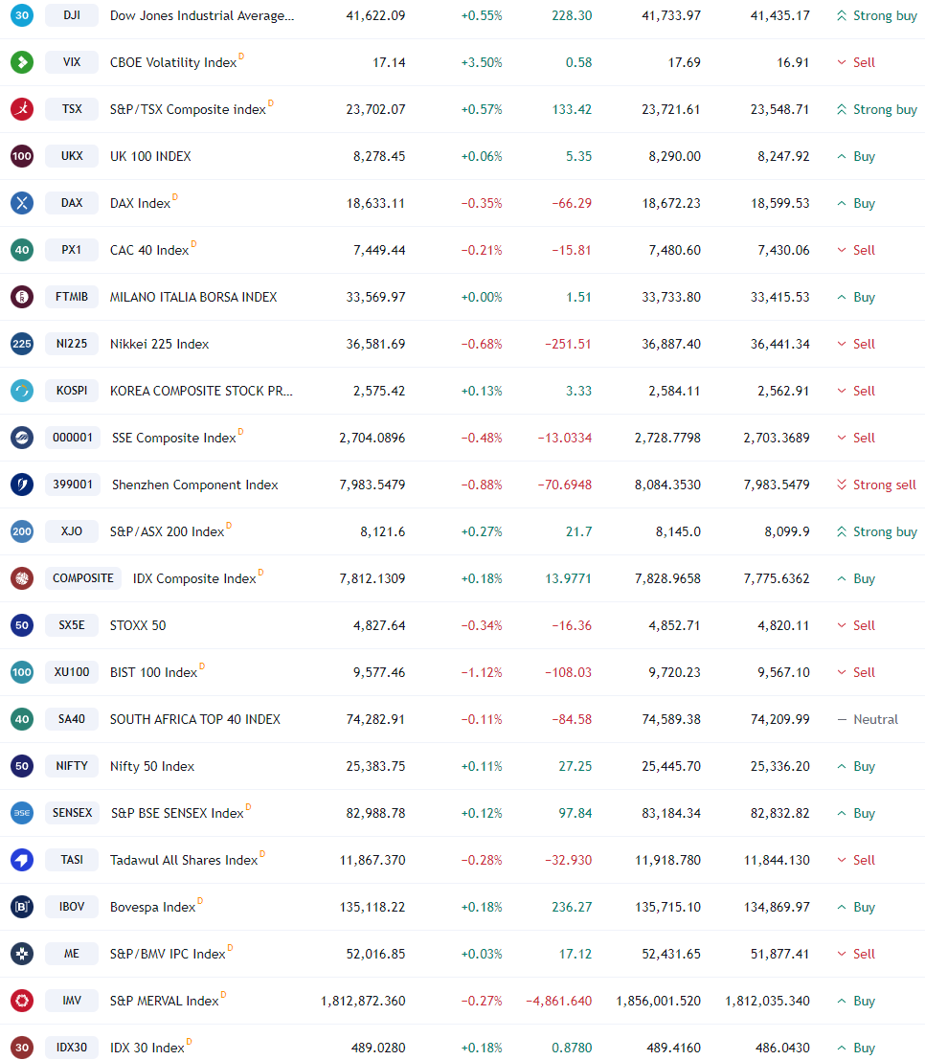925x1060 pixels.
Task: Open the STOXX 50 index name
Action: tap(138, 625)
